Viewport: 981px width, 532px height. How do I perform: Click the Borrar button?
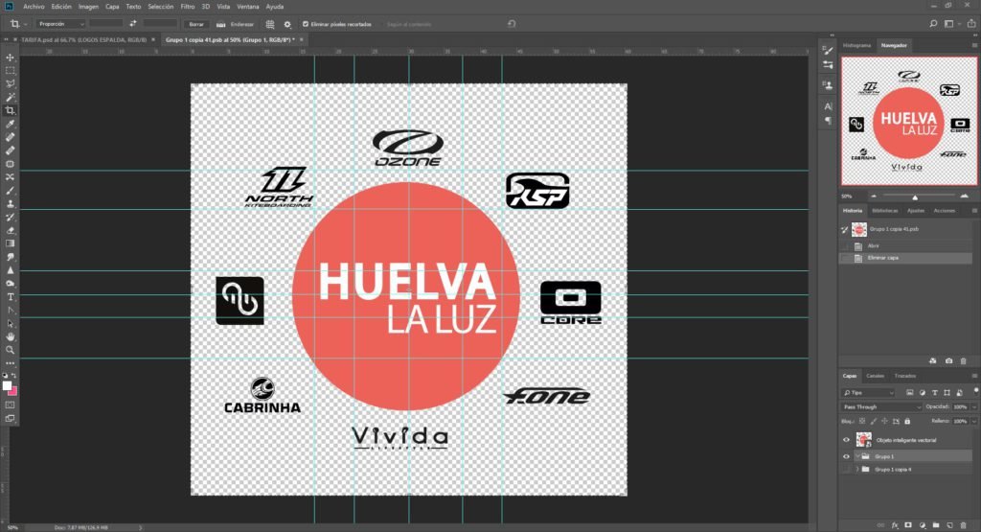[196, 24]
